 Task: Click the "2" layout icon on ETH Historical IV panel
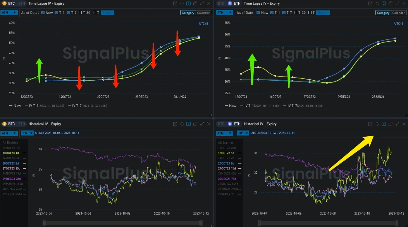tap(384, 124)
